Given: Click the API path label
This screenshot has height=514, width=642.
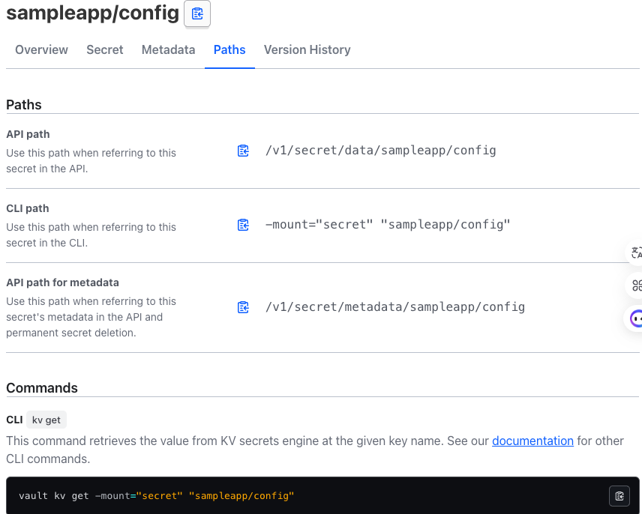Looking at the screenshot, I should pyautogui.click(x=28, y=134).
